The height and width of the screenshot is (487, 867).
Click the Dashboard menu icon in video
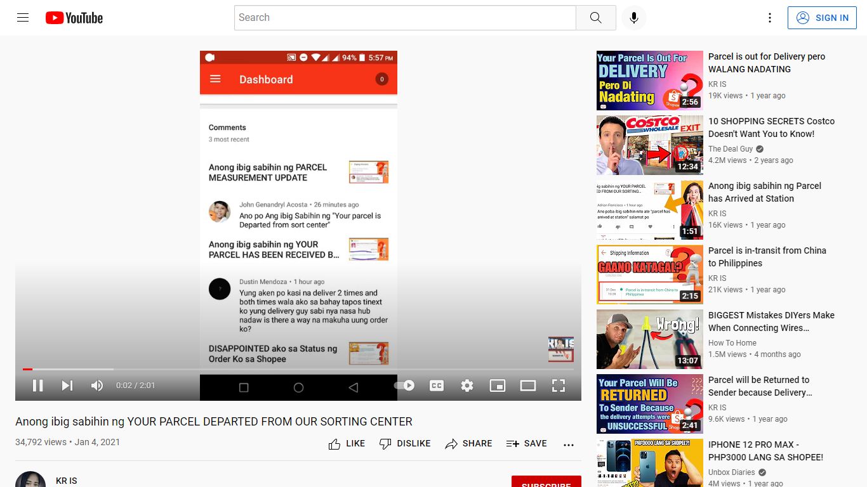(x=215, y=79)
